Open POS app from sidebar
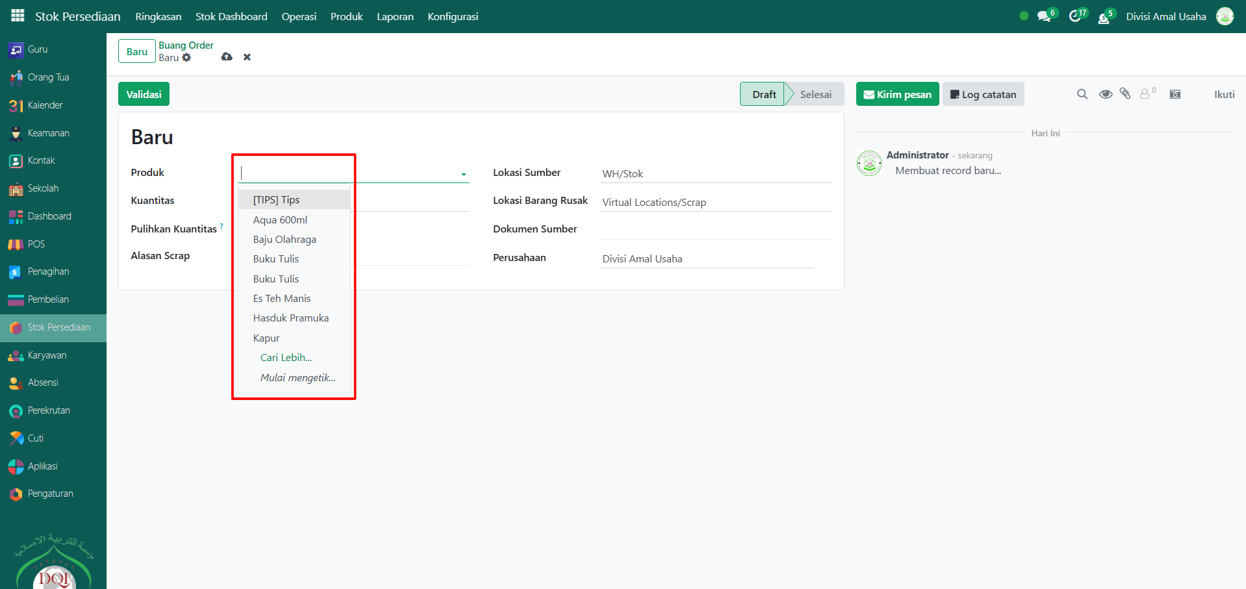1246x589 pixels. [x=36, y=244]
